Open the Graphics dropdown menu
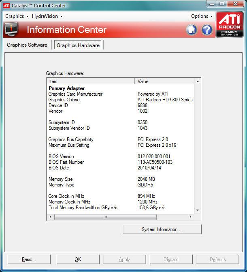Image resolution: width=247 pixels, height=272 pixels. [x=17, y=16]
